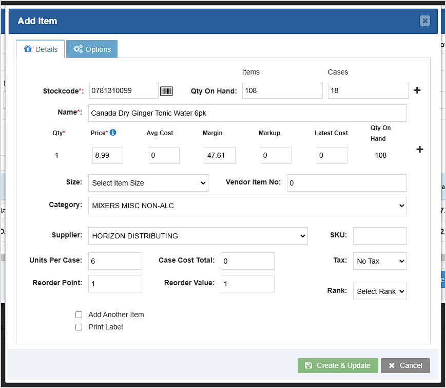
Task: Open the Category dropdown showing MIXERS MISC NON-ALC
Action: coord(247,205)
